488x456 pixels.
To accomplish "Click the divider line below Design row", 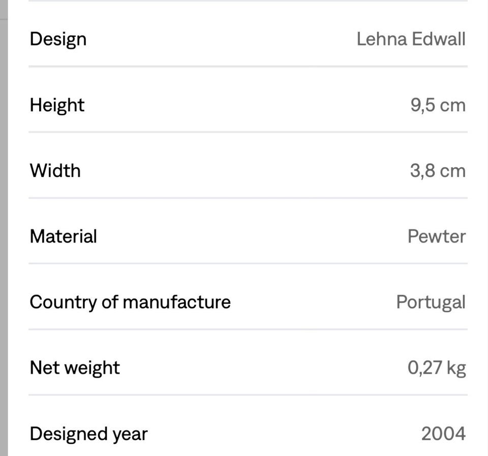I will pos(248,66).
